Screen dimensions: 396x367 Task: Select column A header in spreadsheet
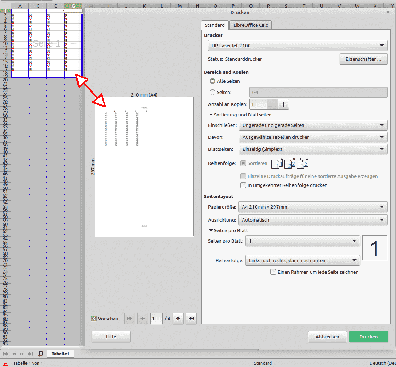[20, 6]
